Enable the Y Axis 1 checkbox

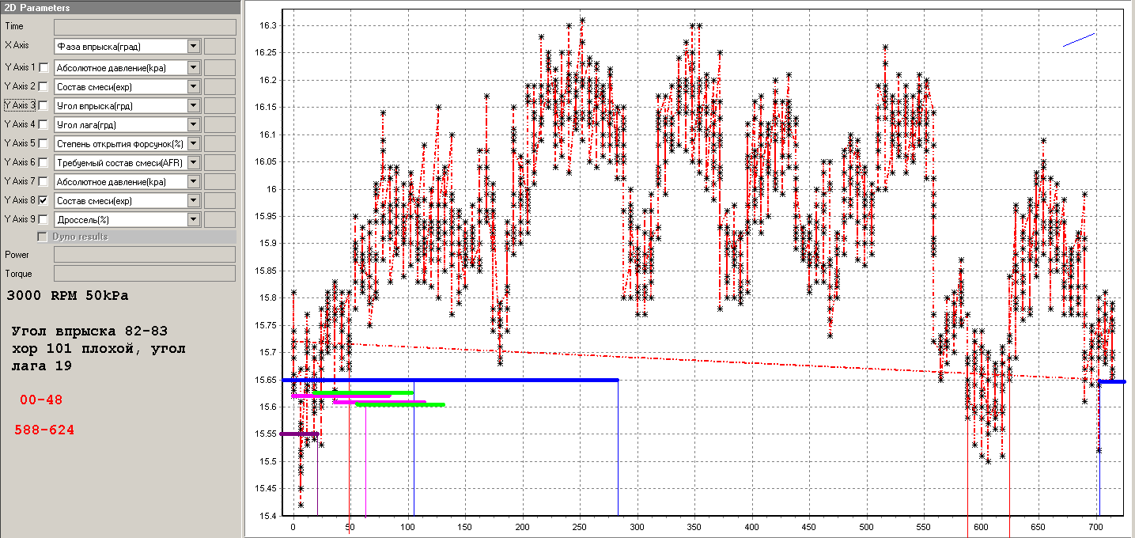44,68
